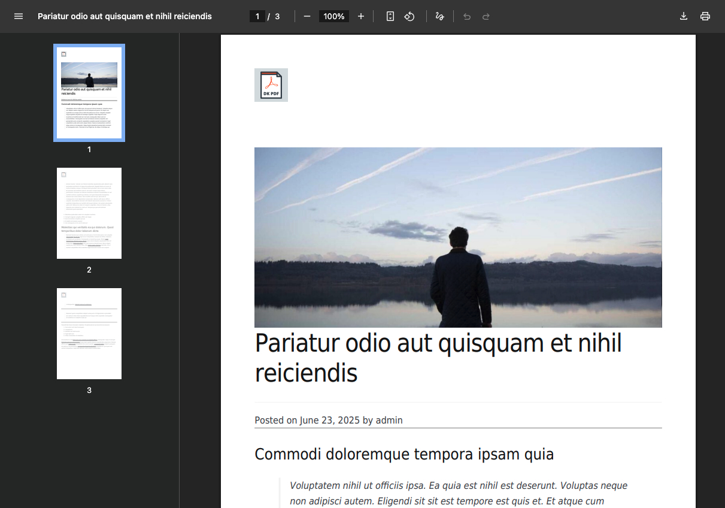Open page 2 thumbnail
This screenshot has height=508, width=725.
[x=89, y=213]
